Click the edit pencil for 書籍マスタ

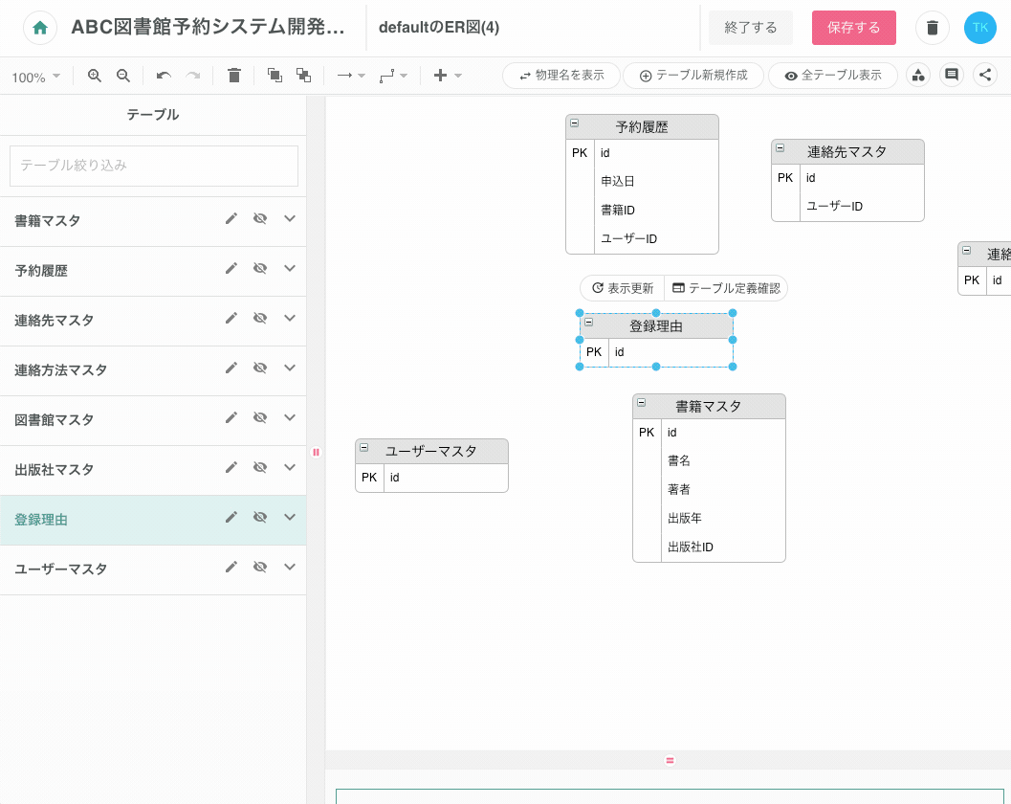point(231,218)
